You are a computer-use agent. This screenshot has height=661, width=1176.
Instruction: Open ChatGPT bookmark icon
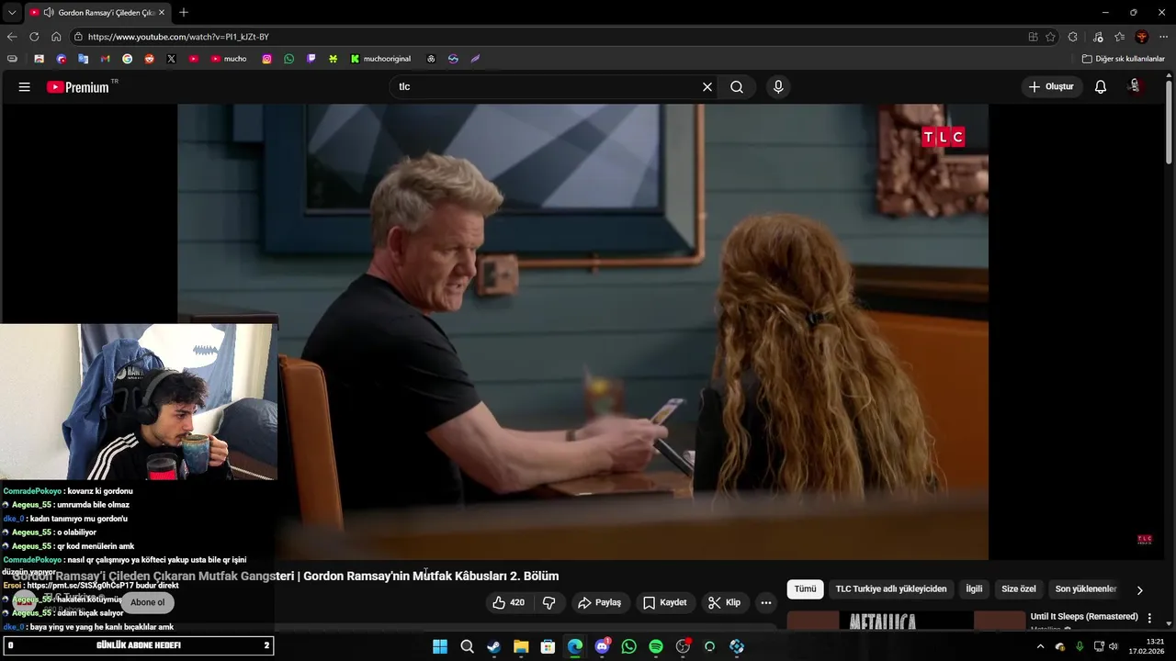(431, 59)
